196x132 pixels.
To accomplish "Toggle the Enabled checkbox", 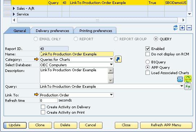I will 148,49.
